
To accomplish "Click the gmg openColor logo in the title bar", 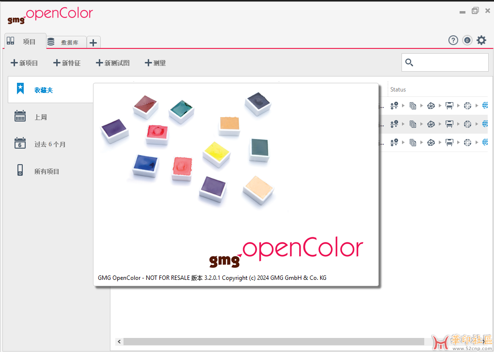I will click(x=50, y=16).
